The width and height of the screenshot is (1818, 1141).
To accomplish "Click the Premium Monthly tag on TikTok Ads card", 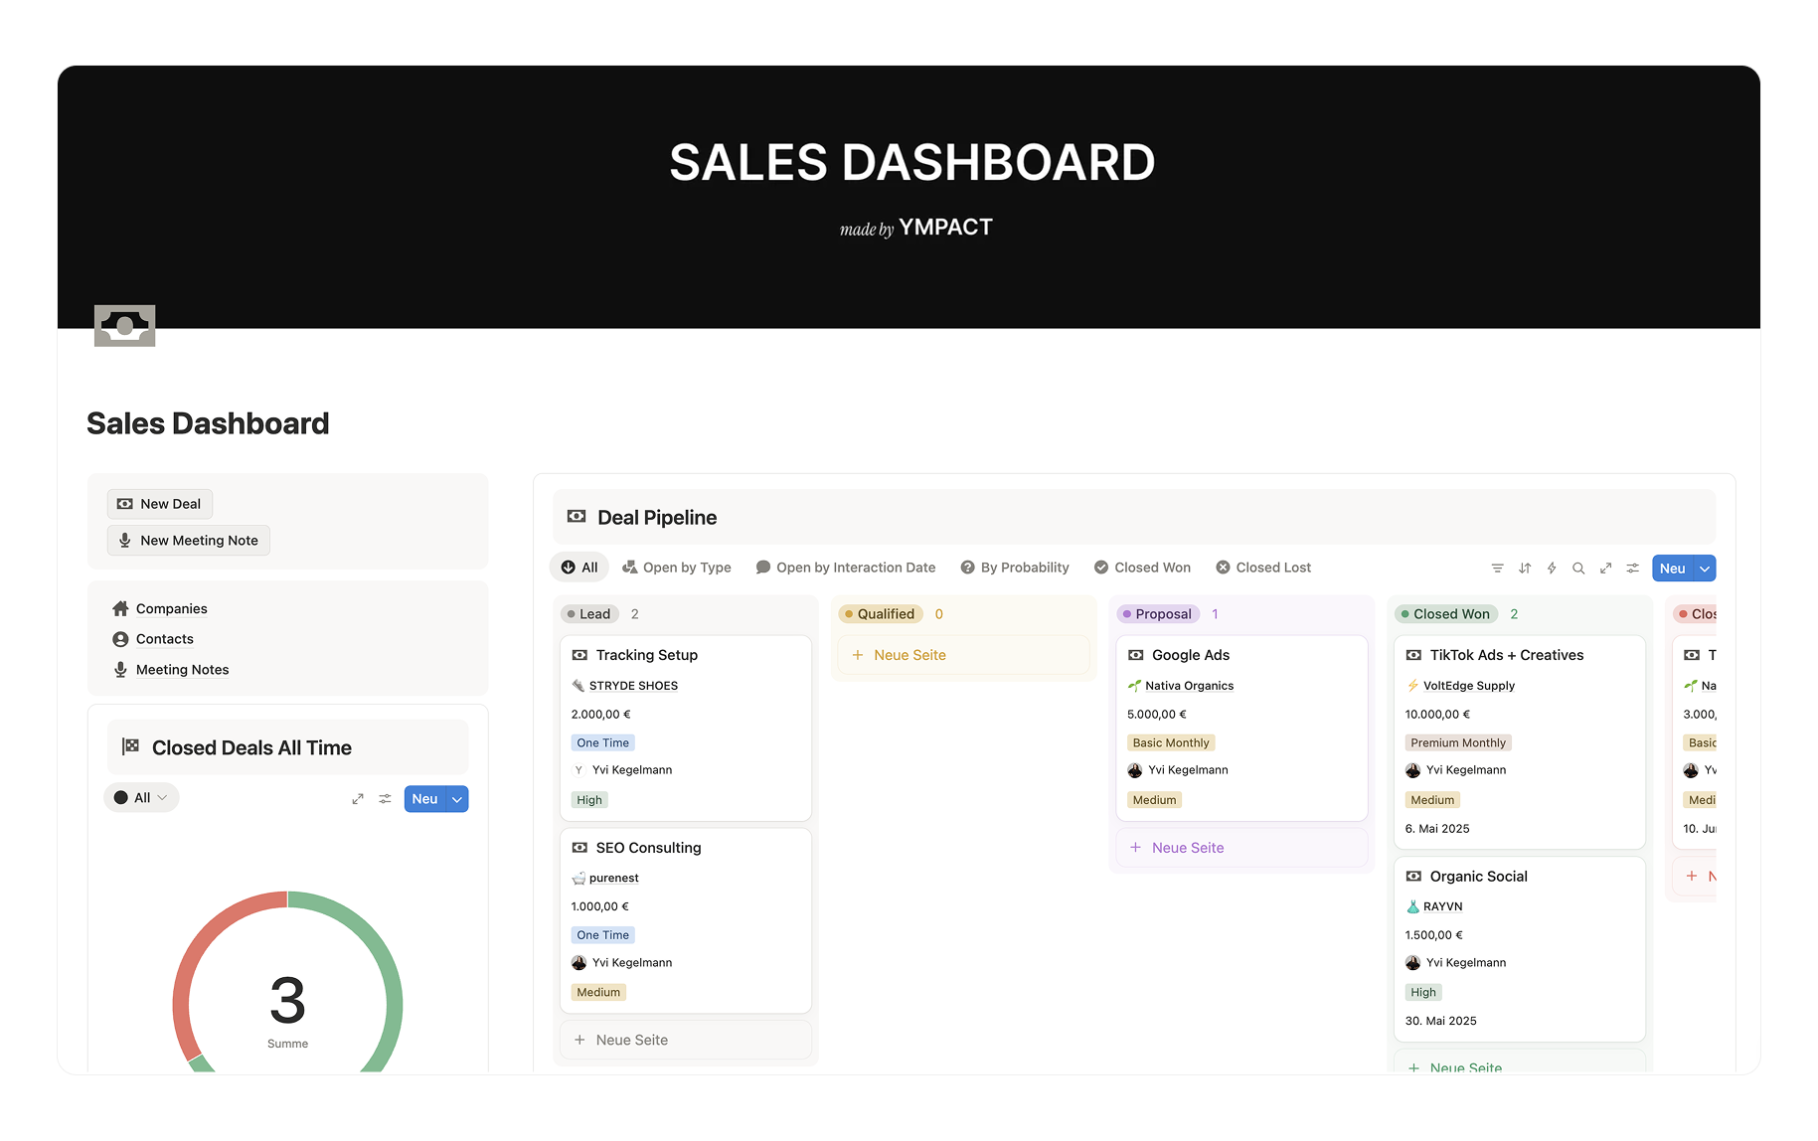I will (x=1458, y=742).
